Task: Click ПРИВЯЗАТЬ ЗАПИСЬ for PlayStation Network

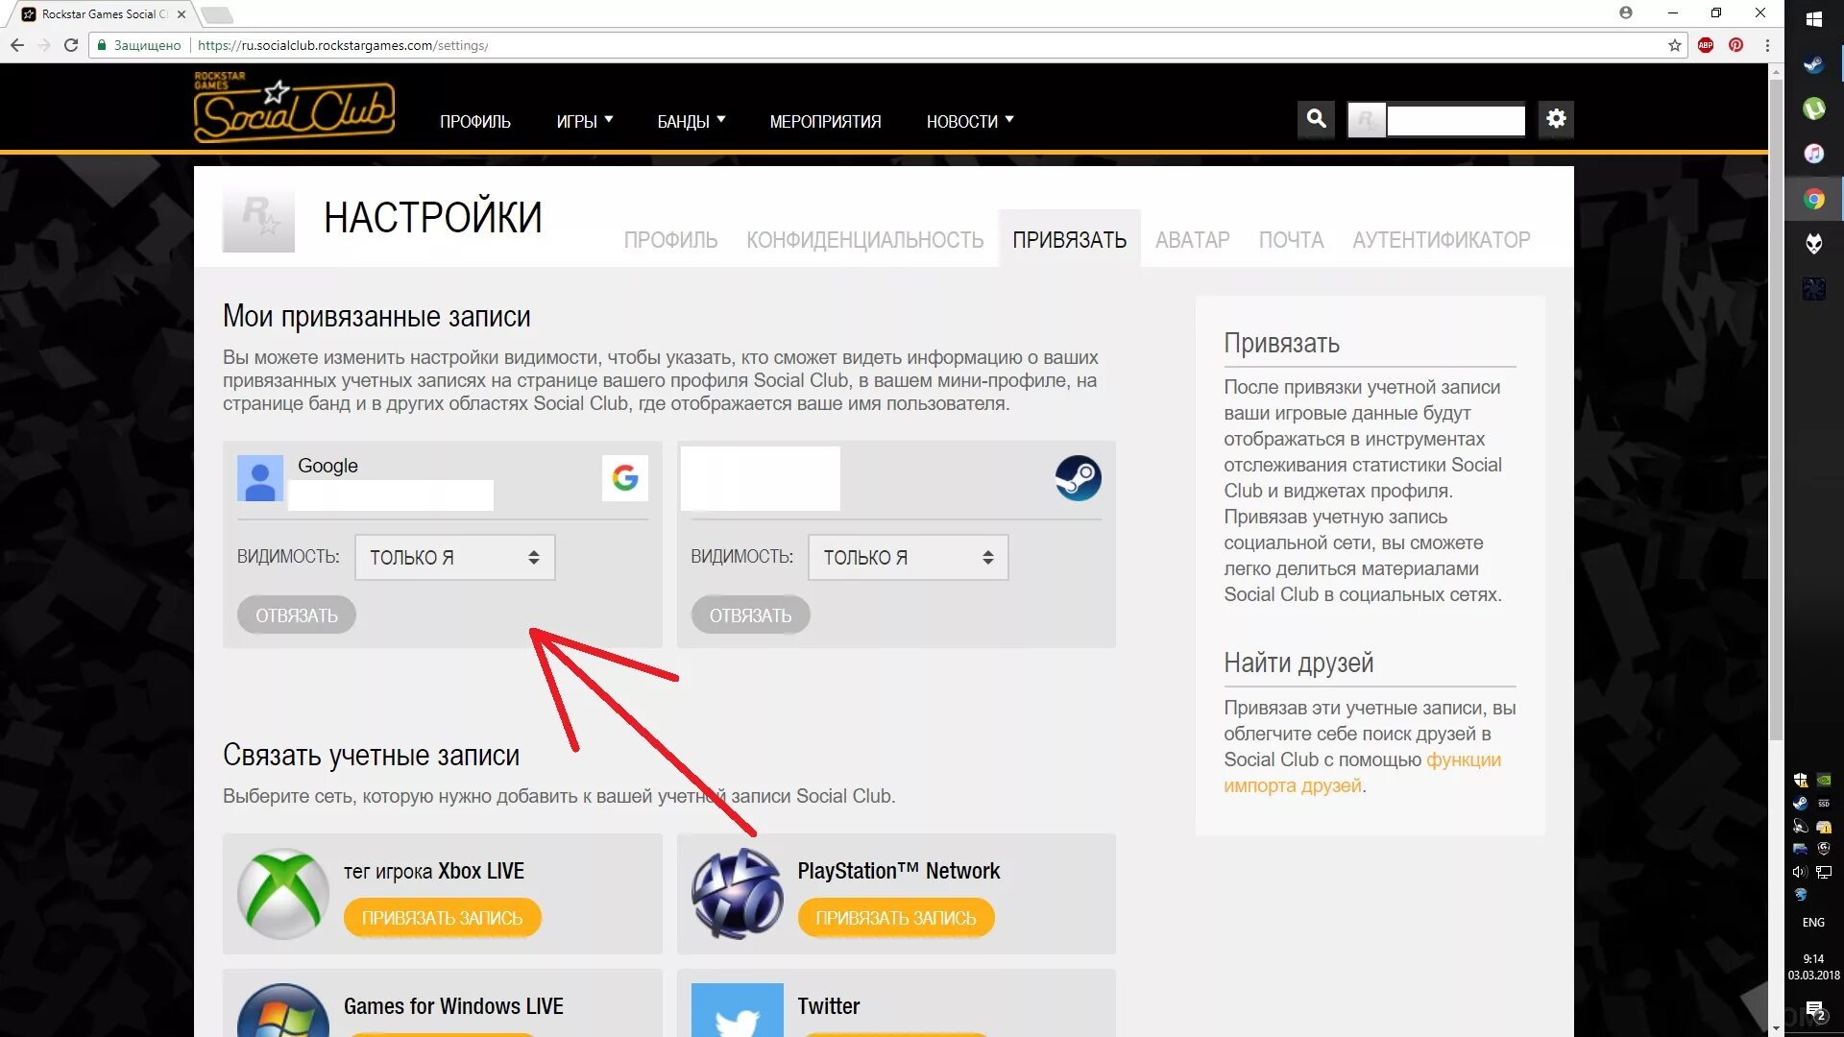Action: click(x=895, y=917)
